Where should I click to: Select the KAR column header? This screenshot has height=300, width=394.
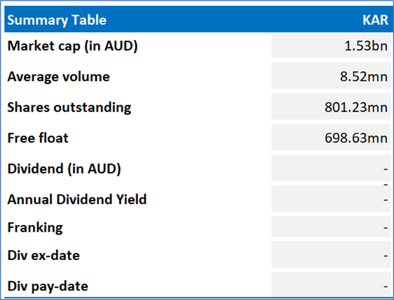pyautogui.click(x=375, y=20)
